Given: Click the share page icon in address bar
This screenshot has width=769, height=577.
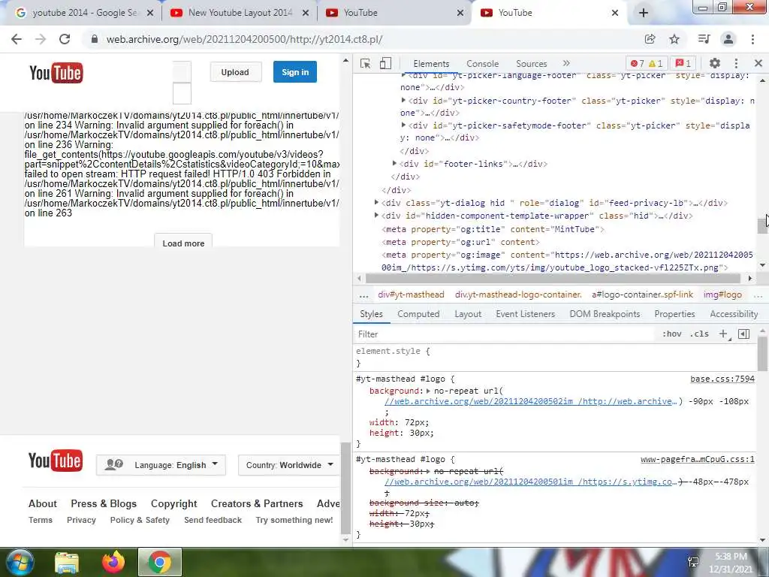Looking at the screenshot, I should coord(650,39).
